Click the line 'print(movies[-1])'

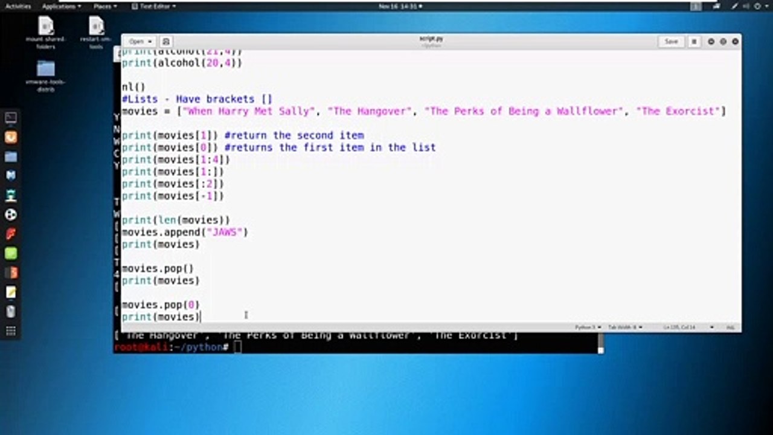coord(173,196)
